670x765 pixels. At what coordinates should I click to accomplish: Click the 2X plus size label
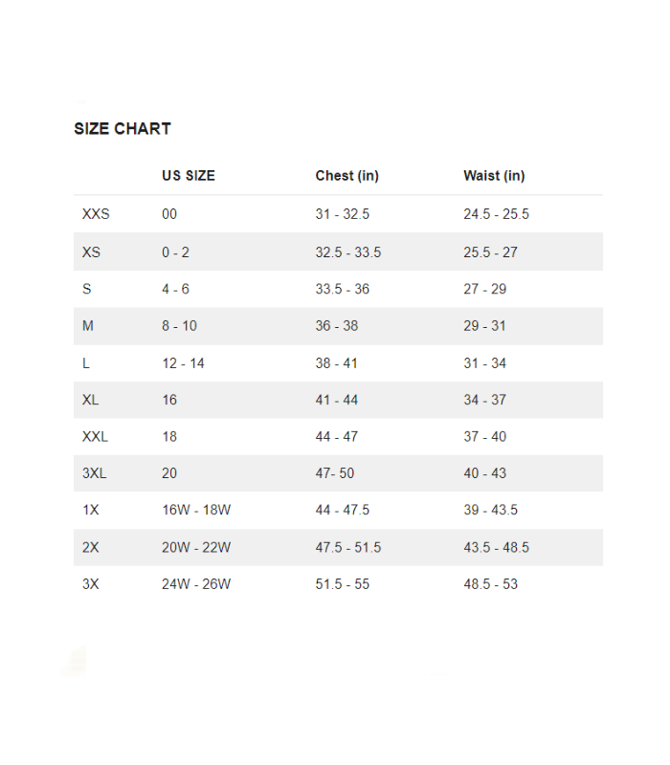[91, 547]
